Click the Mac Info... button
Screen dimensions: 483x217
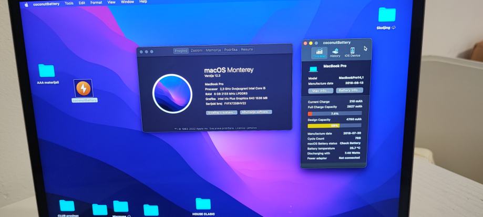click(321, 91)
